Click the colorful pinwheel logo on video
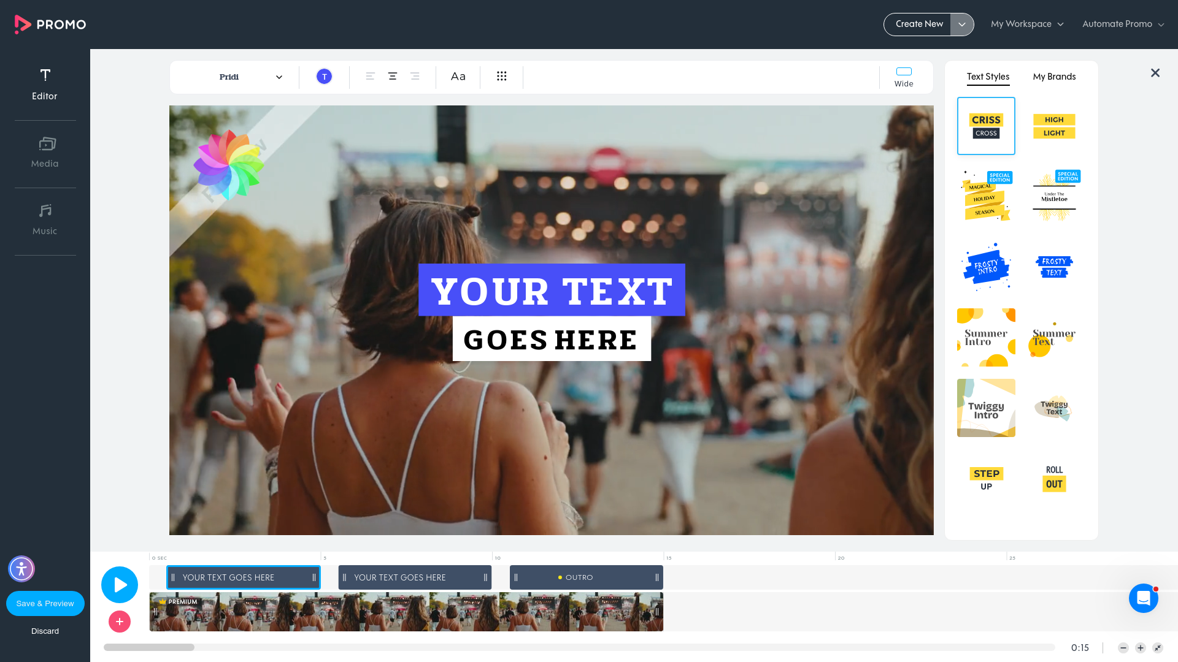The image size is (1178, 662). click(229, 164)
